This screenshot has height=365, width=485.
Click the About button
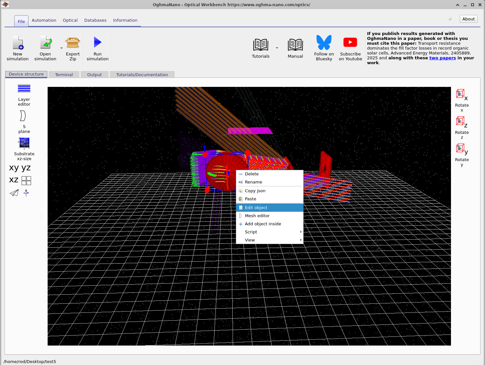[x=468, y=18]
